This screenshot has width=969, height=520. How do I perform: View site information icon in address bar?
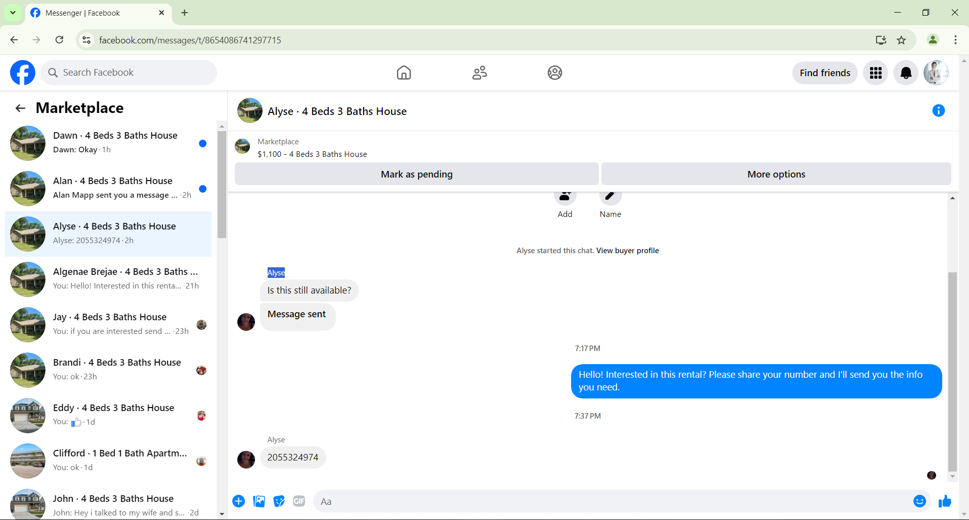(x=87, y=40)
